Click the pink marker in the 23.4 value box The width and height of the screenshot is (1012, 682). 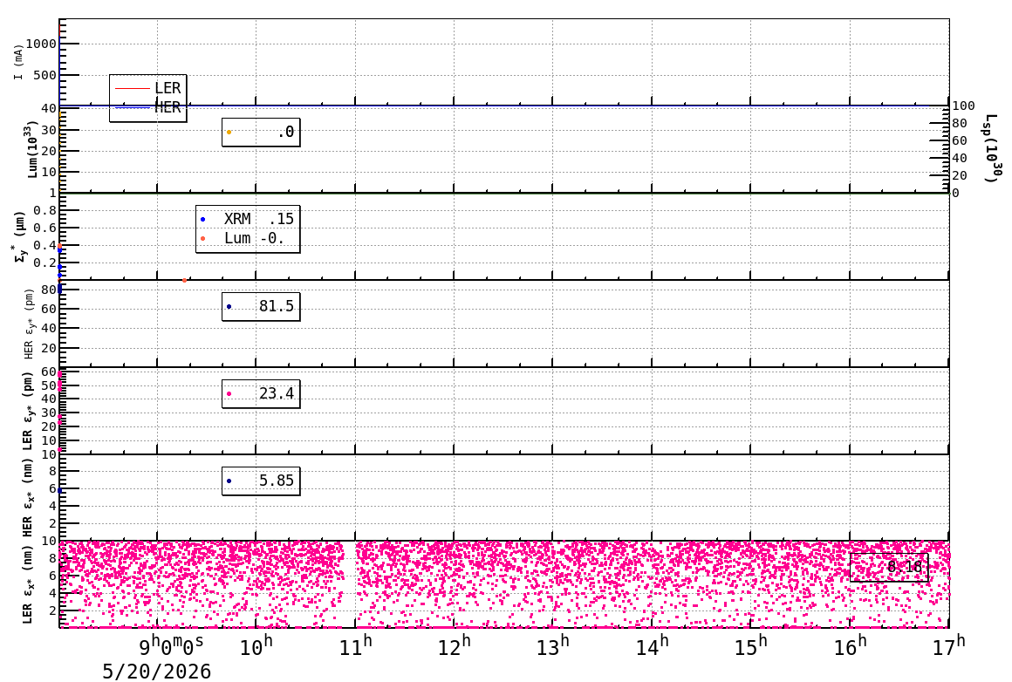pos(229,393)
